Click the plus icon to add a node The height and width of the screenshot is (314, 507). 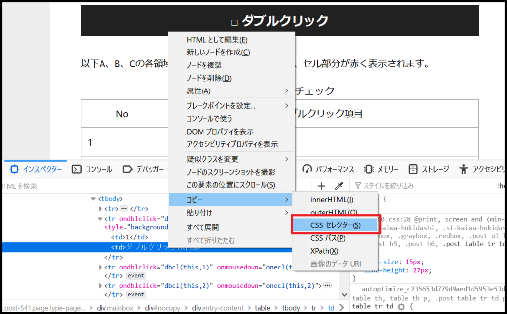321,186
